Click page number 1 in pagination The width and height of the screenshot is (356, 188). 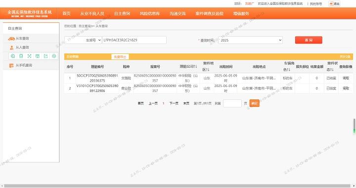(x=164, y=103)
